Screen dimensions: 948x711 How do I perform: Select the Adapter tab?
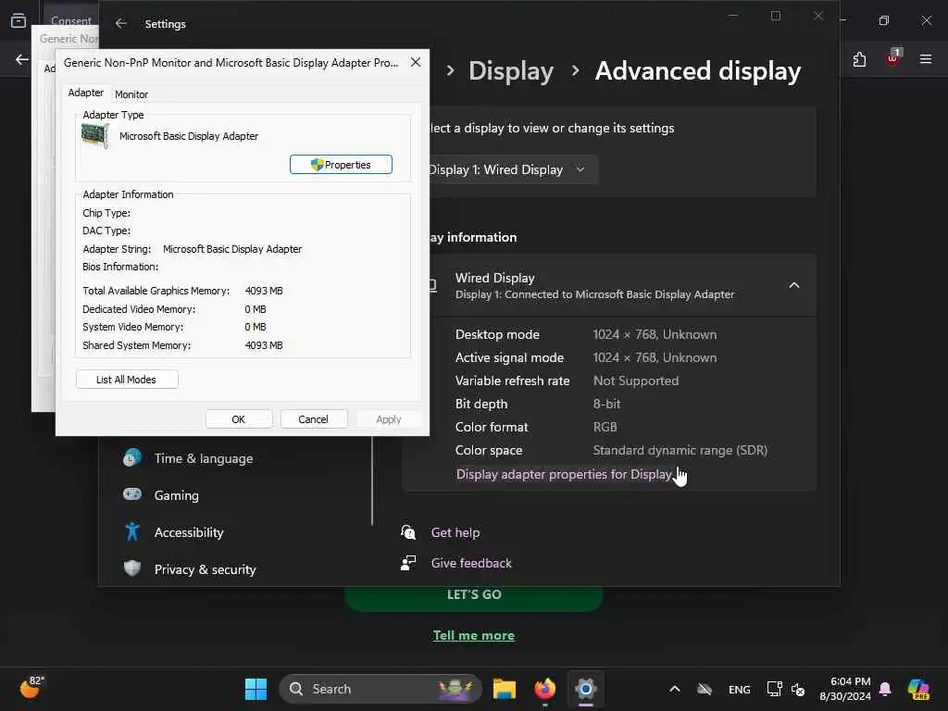[85, 93]
